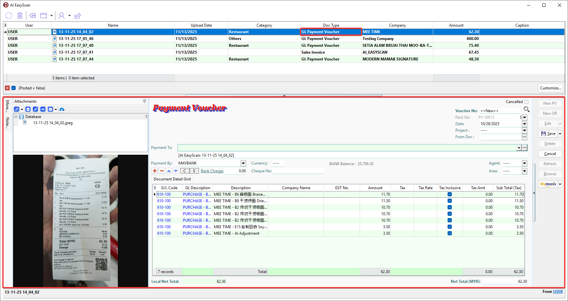Tick the Cancelled checkbox
Screen dimensions: 568x301
(526, 102)
